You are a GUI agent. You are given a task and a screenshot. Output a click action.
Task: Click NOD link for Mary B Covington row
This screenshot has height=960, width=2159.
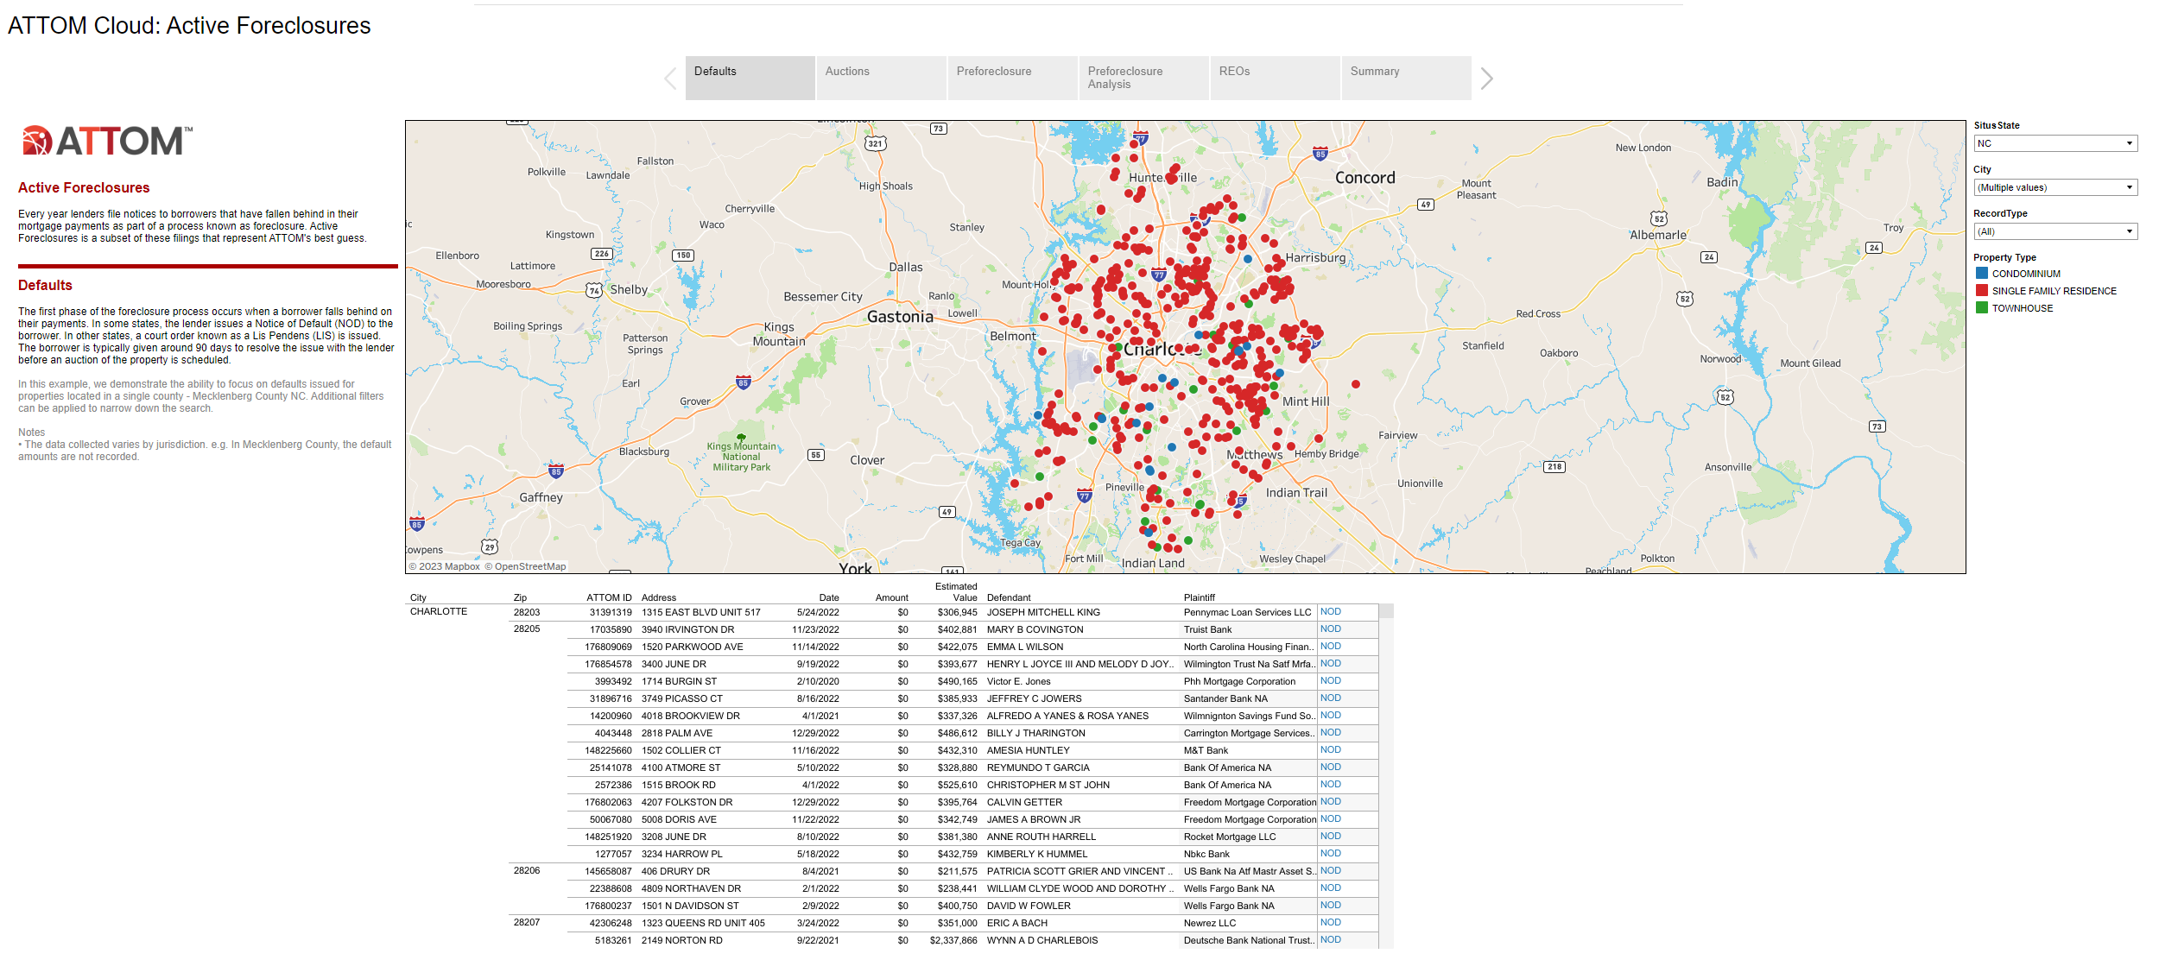pos(1330,629)
